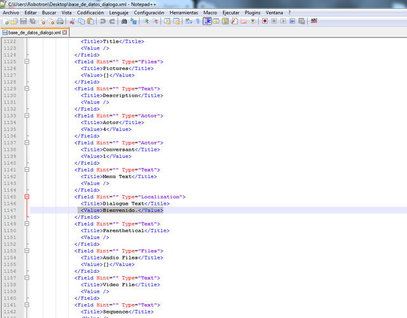Screen dimensions: 407x318
Task: Select the base_de_datos_dialogo.xml tab
Action: point(34,32)
